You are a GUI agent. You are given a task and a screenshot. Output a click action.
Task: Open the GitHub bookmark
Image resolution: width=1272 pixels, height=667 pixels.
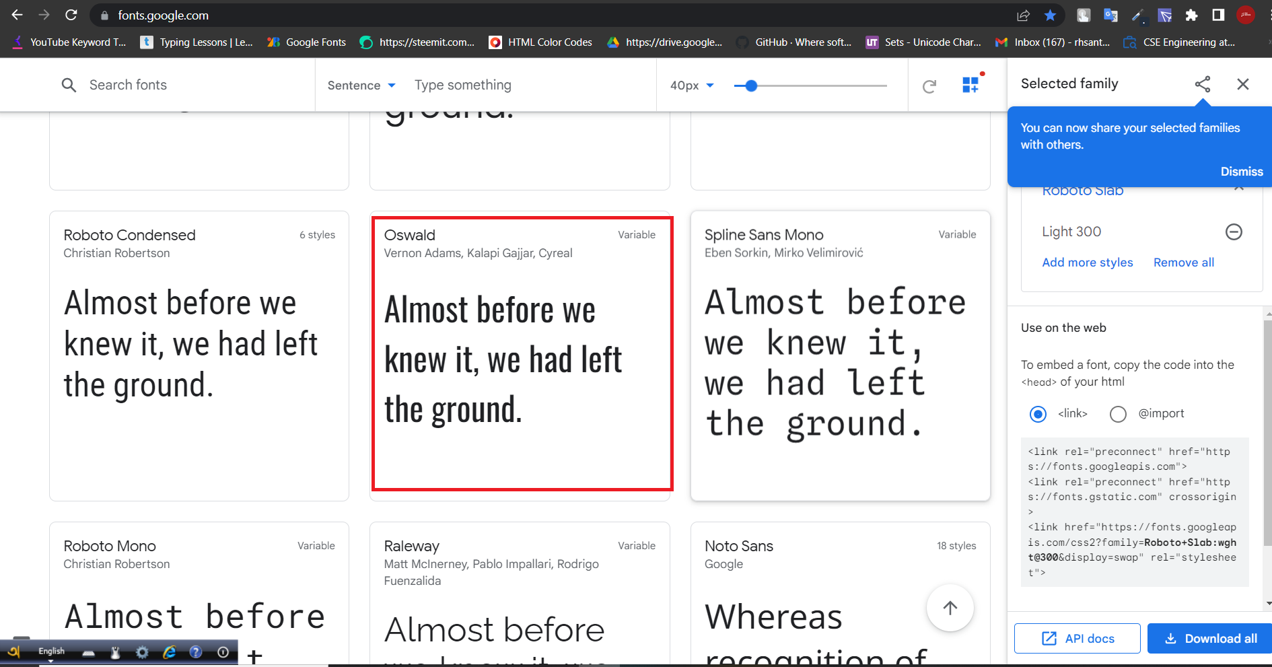pos(794,42)
